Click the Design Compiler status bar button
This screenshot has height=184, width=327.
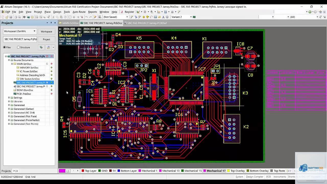[x=255, y=177]
